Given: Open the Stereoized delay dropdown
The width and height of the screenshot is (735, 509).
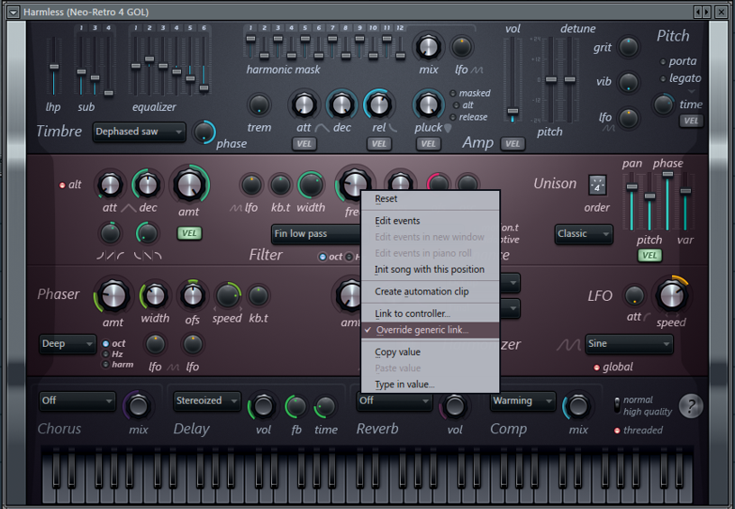Looking at the screenshot, I should pyautogui.click(x=207, y=401).
